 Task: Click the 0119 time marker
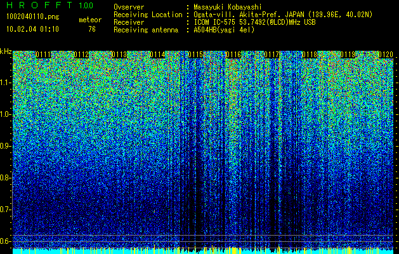348,55
